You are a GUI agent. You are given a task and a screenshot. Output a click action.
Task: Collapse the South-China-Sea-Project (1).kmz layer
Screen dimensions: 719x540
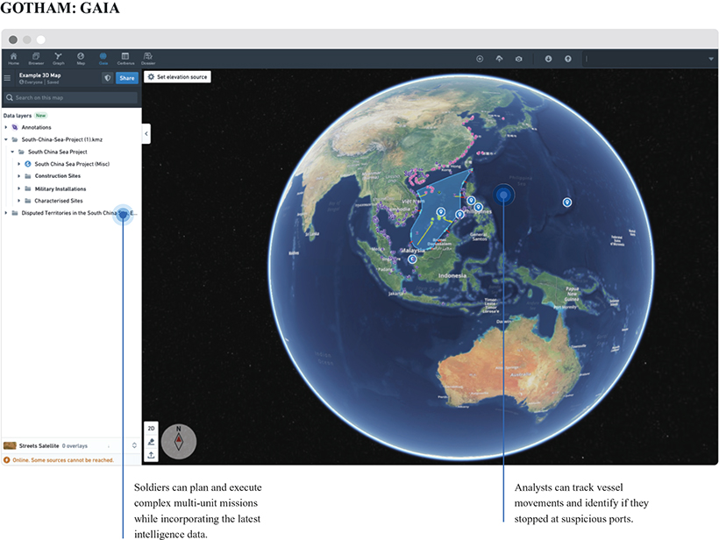[x=6, y=139]
